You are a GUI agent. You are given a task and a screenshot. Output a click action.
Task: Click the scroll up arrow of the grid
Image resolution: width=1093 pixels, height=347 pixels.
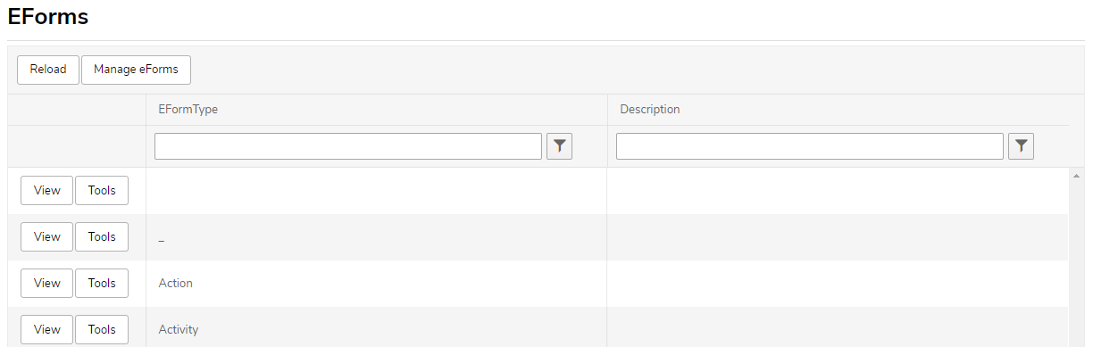coord(1076,176)
